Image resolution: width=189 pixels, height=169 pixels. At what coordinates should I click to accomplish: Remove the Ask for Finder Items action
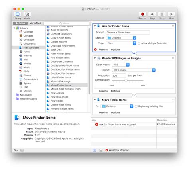(x=173, y=26)
